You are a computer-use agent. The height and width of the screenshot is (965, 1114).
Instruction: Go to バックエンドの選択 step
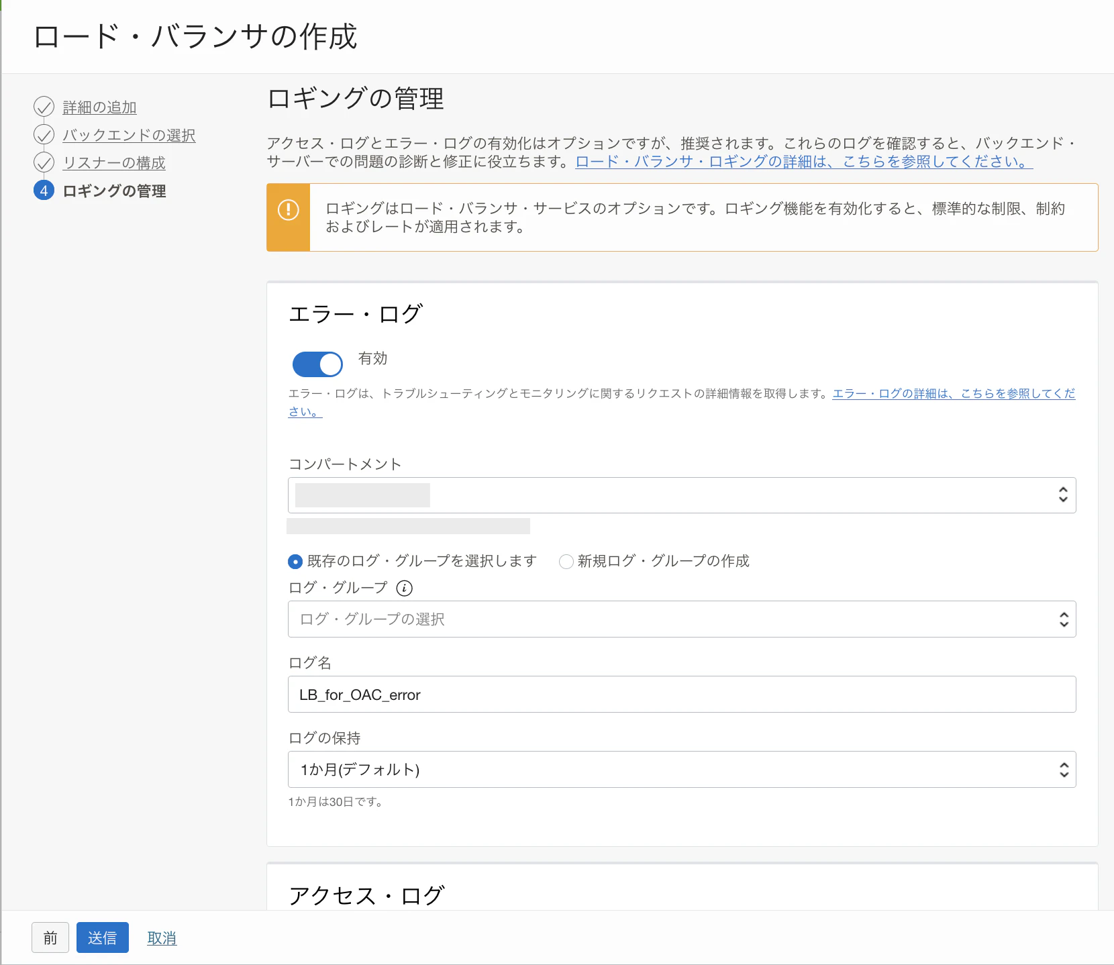[x=129, y=135]
